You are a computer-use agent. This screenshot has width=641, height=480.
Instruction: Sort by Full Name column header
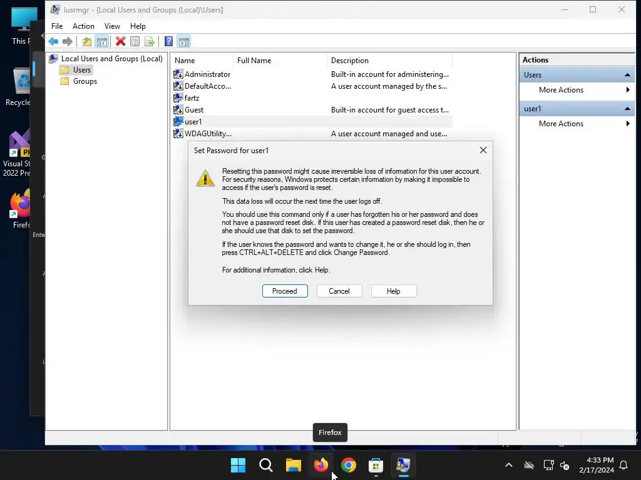pyautogui.click(x=280, y=61)
